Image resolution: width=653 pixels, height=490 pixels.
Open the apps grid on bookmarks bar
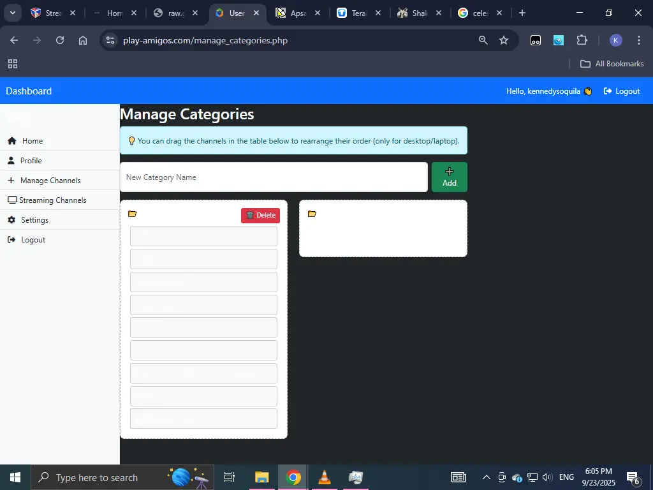[x=13, y=64]
